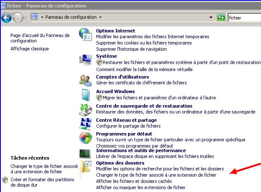Click the Comptes d'utilisateurs people icon
Viewport: 261px width, 192px height.
coord(86,80)
